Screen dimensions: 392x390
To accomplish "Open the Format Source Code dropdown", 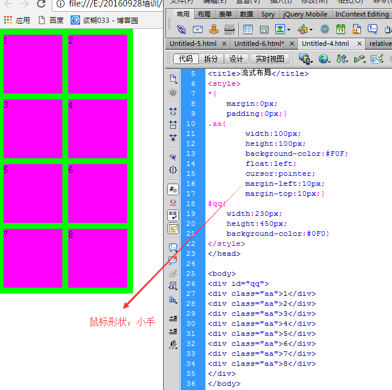I will pyautogui.click(x=172, y=345).
